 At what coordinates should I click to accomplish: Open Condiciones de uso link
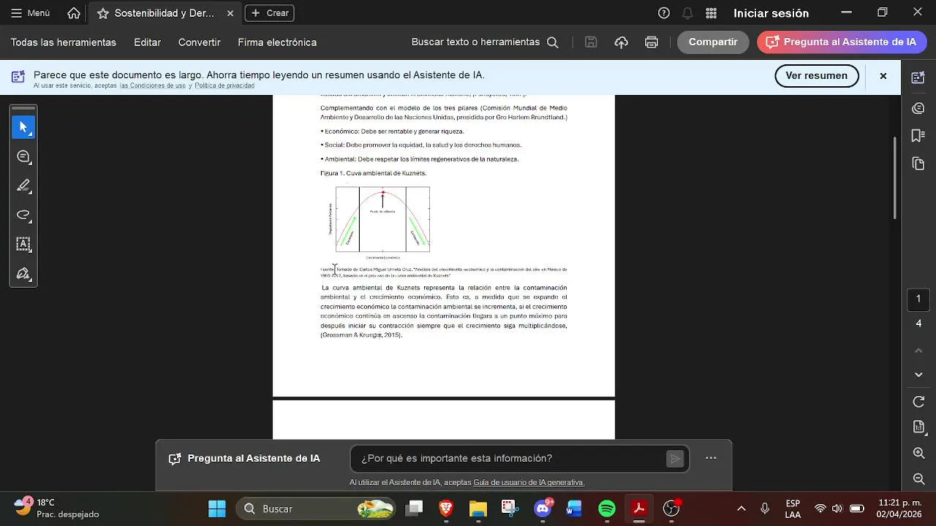[152, 85]
